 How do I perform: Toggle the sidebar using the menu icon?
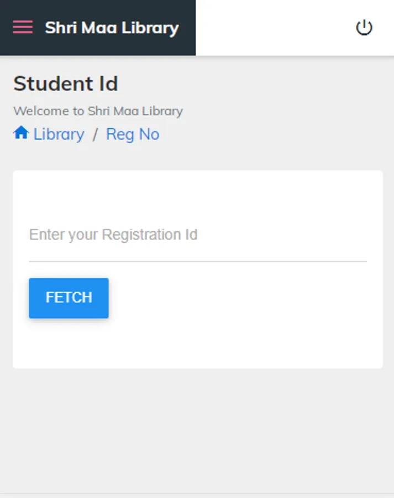23,26
